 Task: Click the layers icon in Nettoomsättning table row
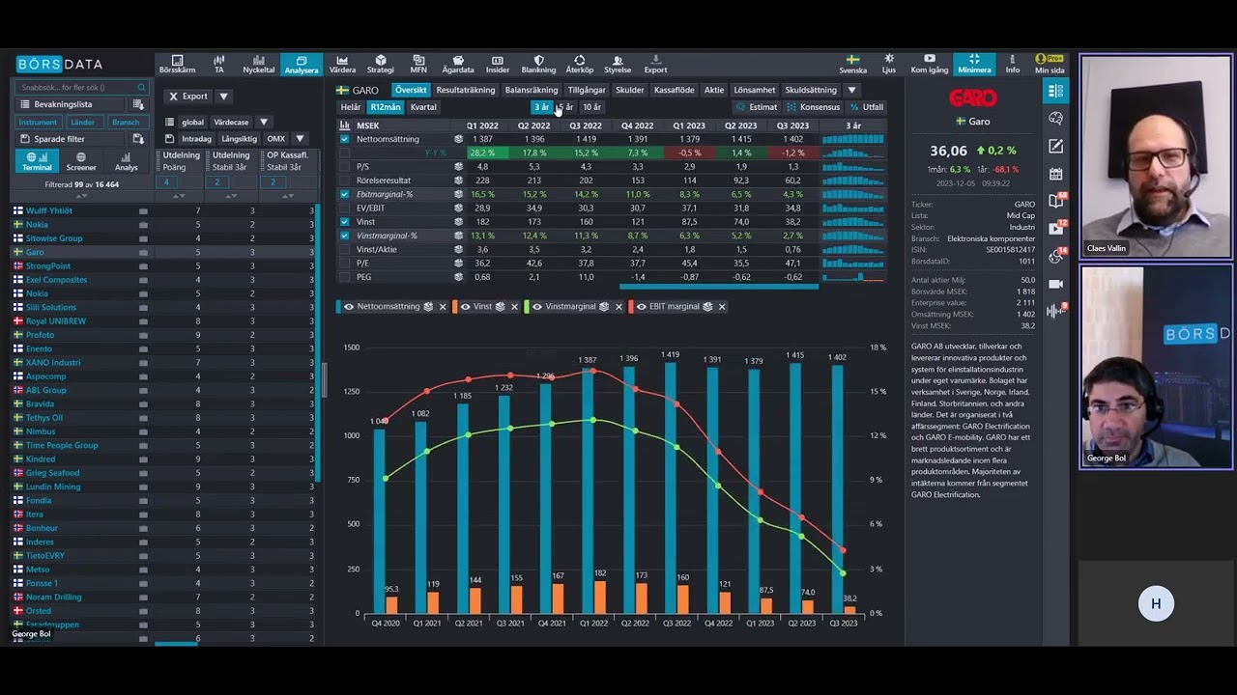pyautogui.click(x=459, y=139)
